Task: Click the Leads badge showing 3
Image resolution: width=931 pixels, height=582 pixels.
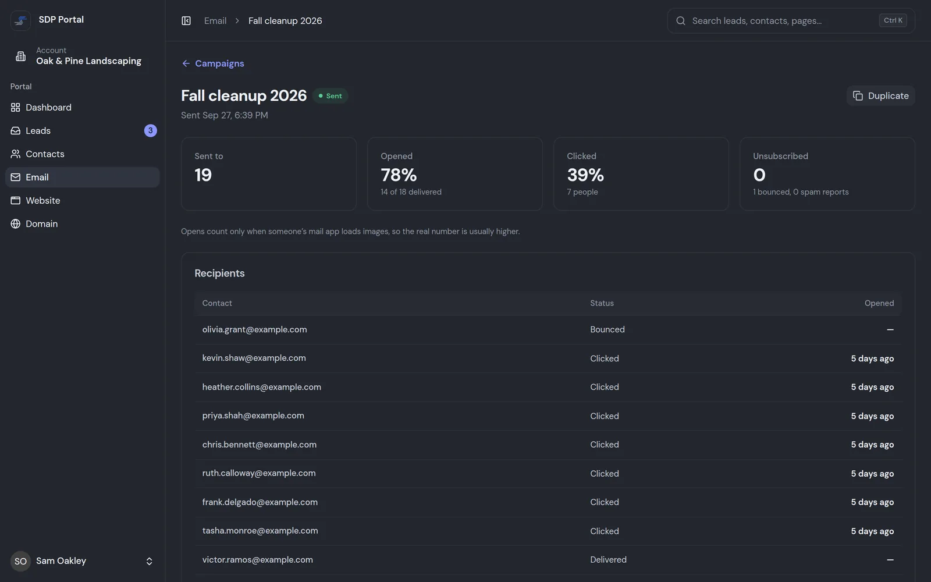Action: click(151, 131)
